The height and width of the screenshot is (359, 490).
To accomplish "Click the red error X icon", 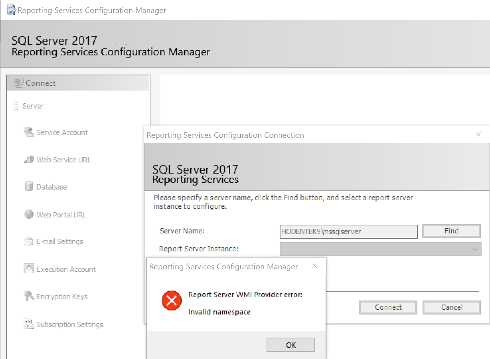I will [171, 301].
